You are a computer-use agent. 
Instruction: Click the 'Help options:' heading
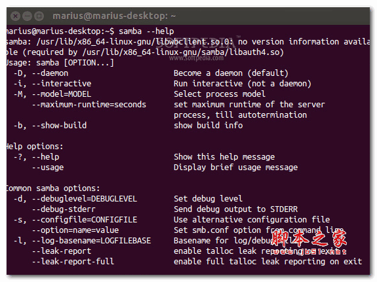35,147
